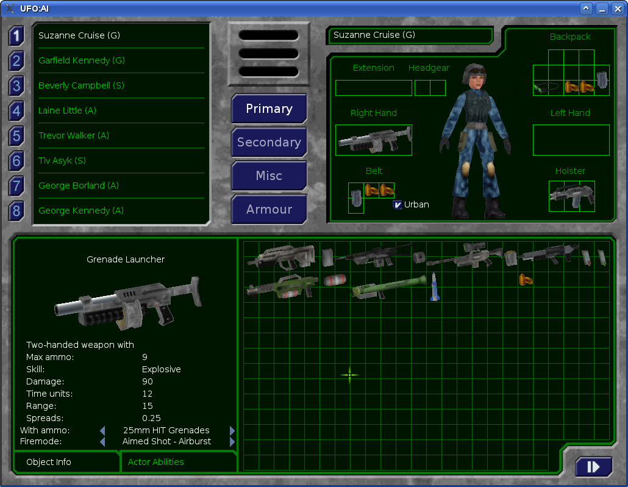Click the empty Left Hand slot
The image size is (628, 487).
571,140
